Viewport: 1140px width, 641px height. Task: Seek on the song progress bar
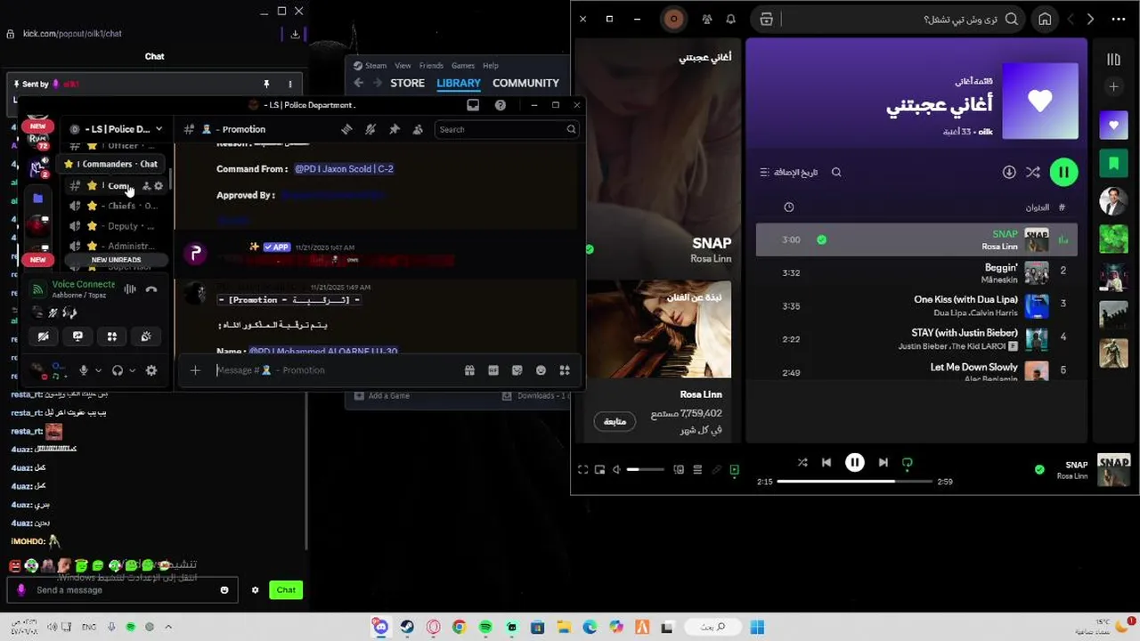[x=854, y=482]
